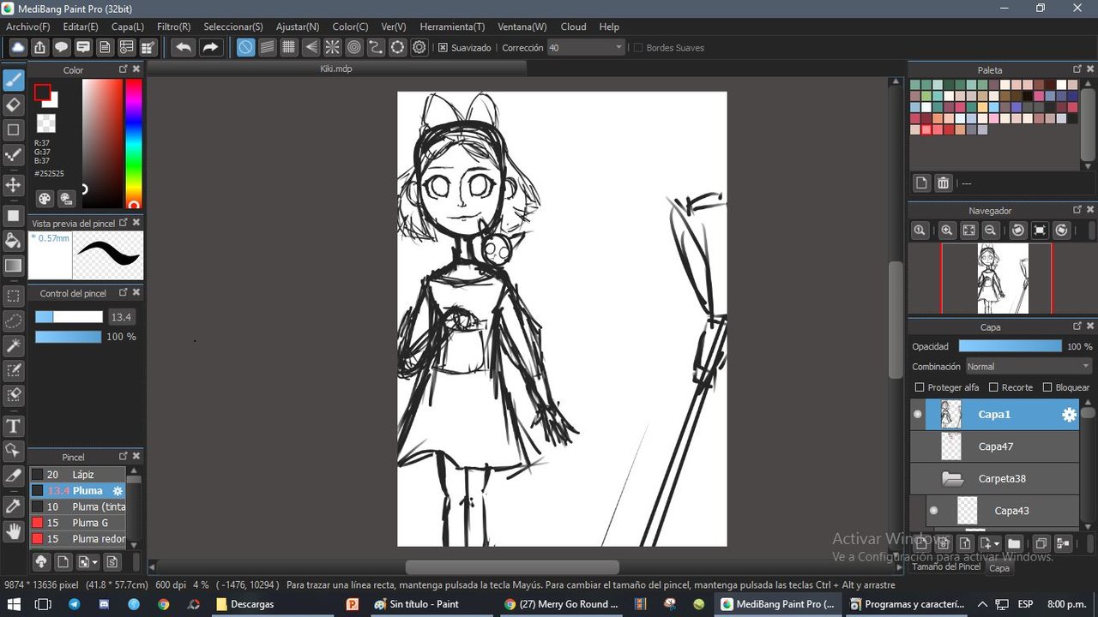Open the Capa menu
Image resolution: width=1098 pixels, height=617 pixels.
(127, 27)
